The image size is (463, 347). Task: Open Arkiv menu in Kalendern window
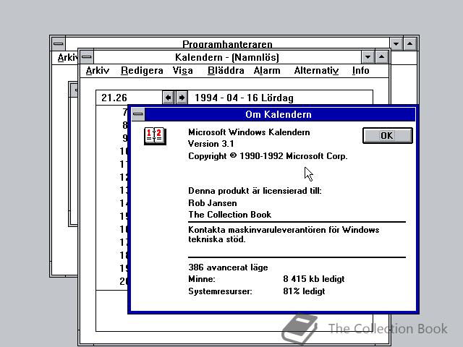point(98,71)
